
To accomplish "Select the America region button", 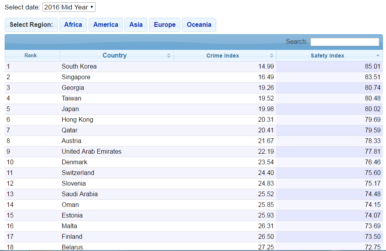I will point(106,25).
